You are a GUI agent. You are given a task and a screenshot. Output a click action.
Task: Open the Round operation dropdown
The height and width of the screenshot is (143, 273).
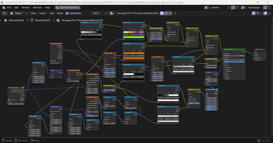(x=93, y=125)
